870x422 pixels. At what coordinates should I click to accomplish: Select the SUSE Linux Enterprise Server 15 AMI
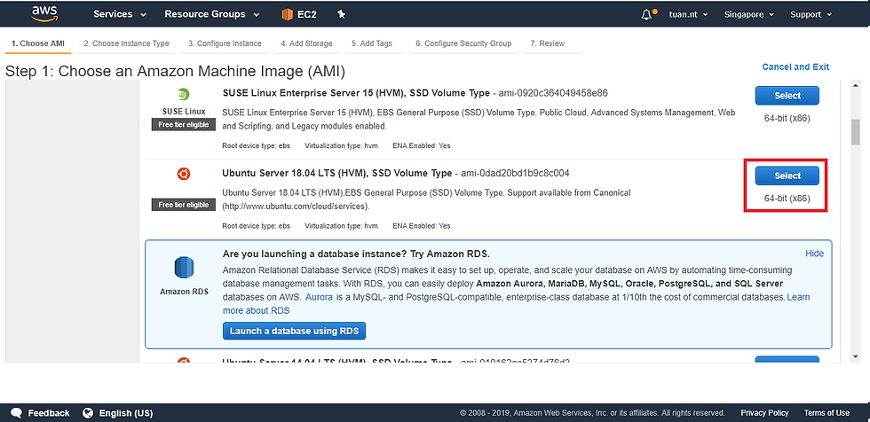(787, 96)
